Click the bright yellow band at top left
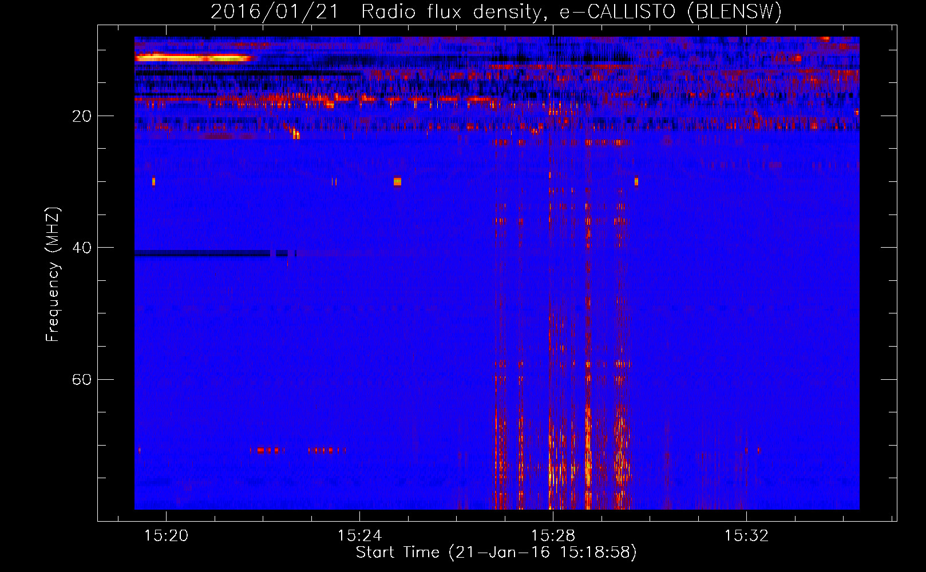This screenshot has width=926, height=572. [x=193, y=58]
